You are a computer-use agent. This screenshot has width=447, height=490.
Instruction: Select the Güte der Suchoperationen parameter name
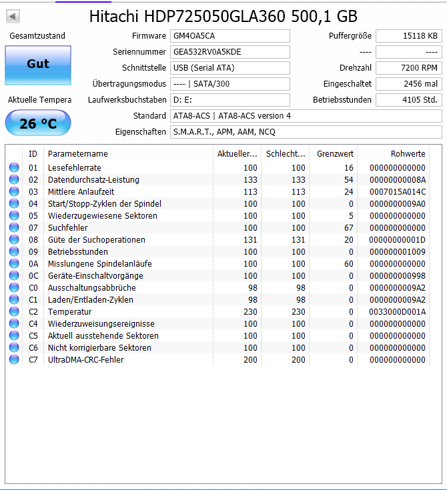(97, 240)
